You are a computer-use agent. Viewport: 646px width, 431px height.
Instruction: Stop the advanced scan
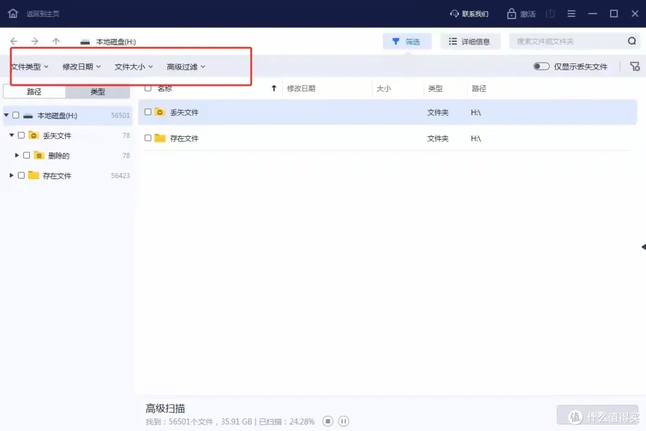[328, 421]
